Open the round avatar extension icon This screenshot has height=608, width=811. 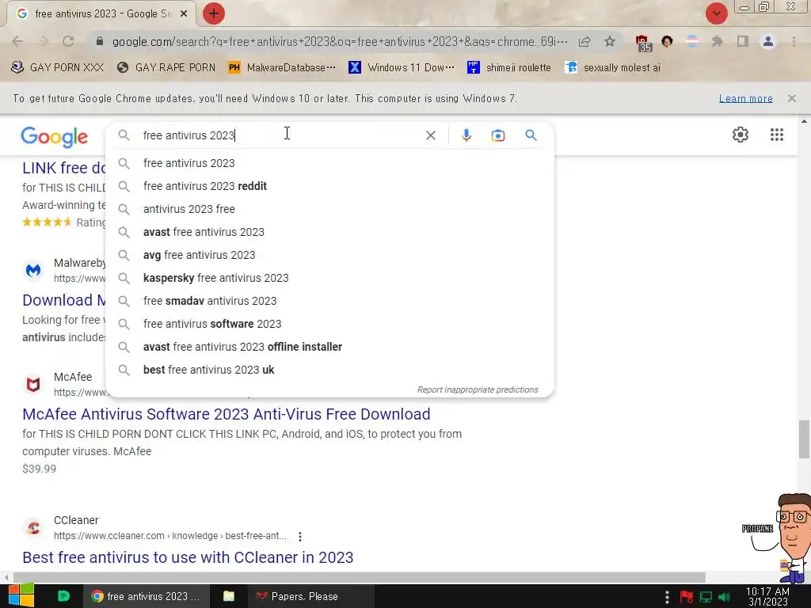point(667,41)
